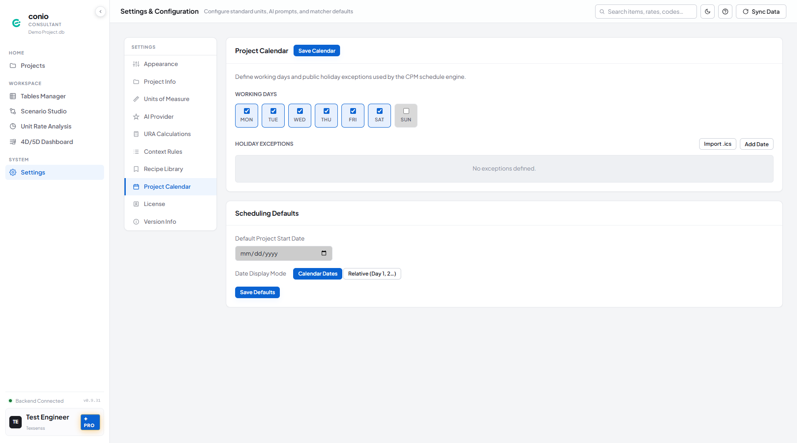Viewport: 797px width, 443px height.
Task: Click the URA Calculations calculator icon
Action: coord(136,134)
